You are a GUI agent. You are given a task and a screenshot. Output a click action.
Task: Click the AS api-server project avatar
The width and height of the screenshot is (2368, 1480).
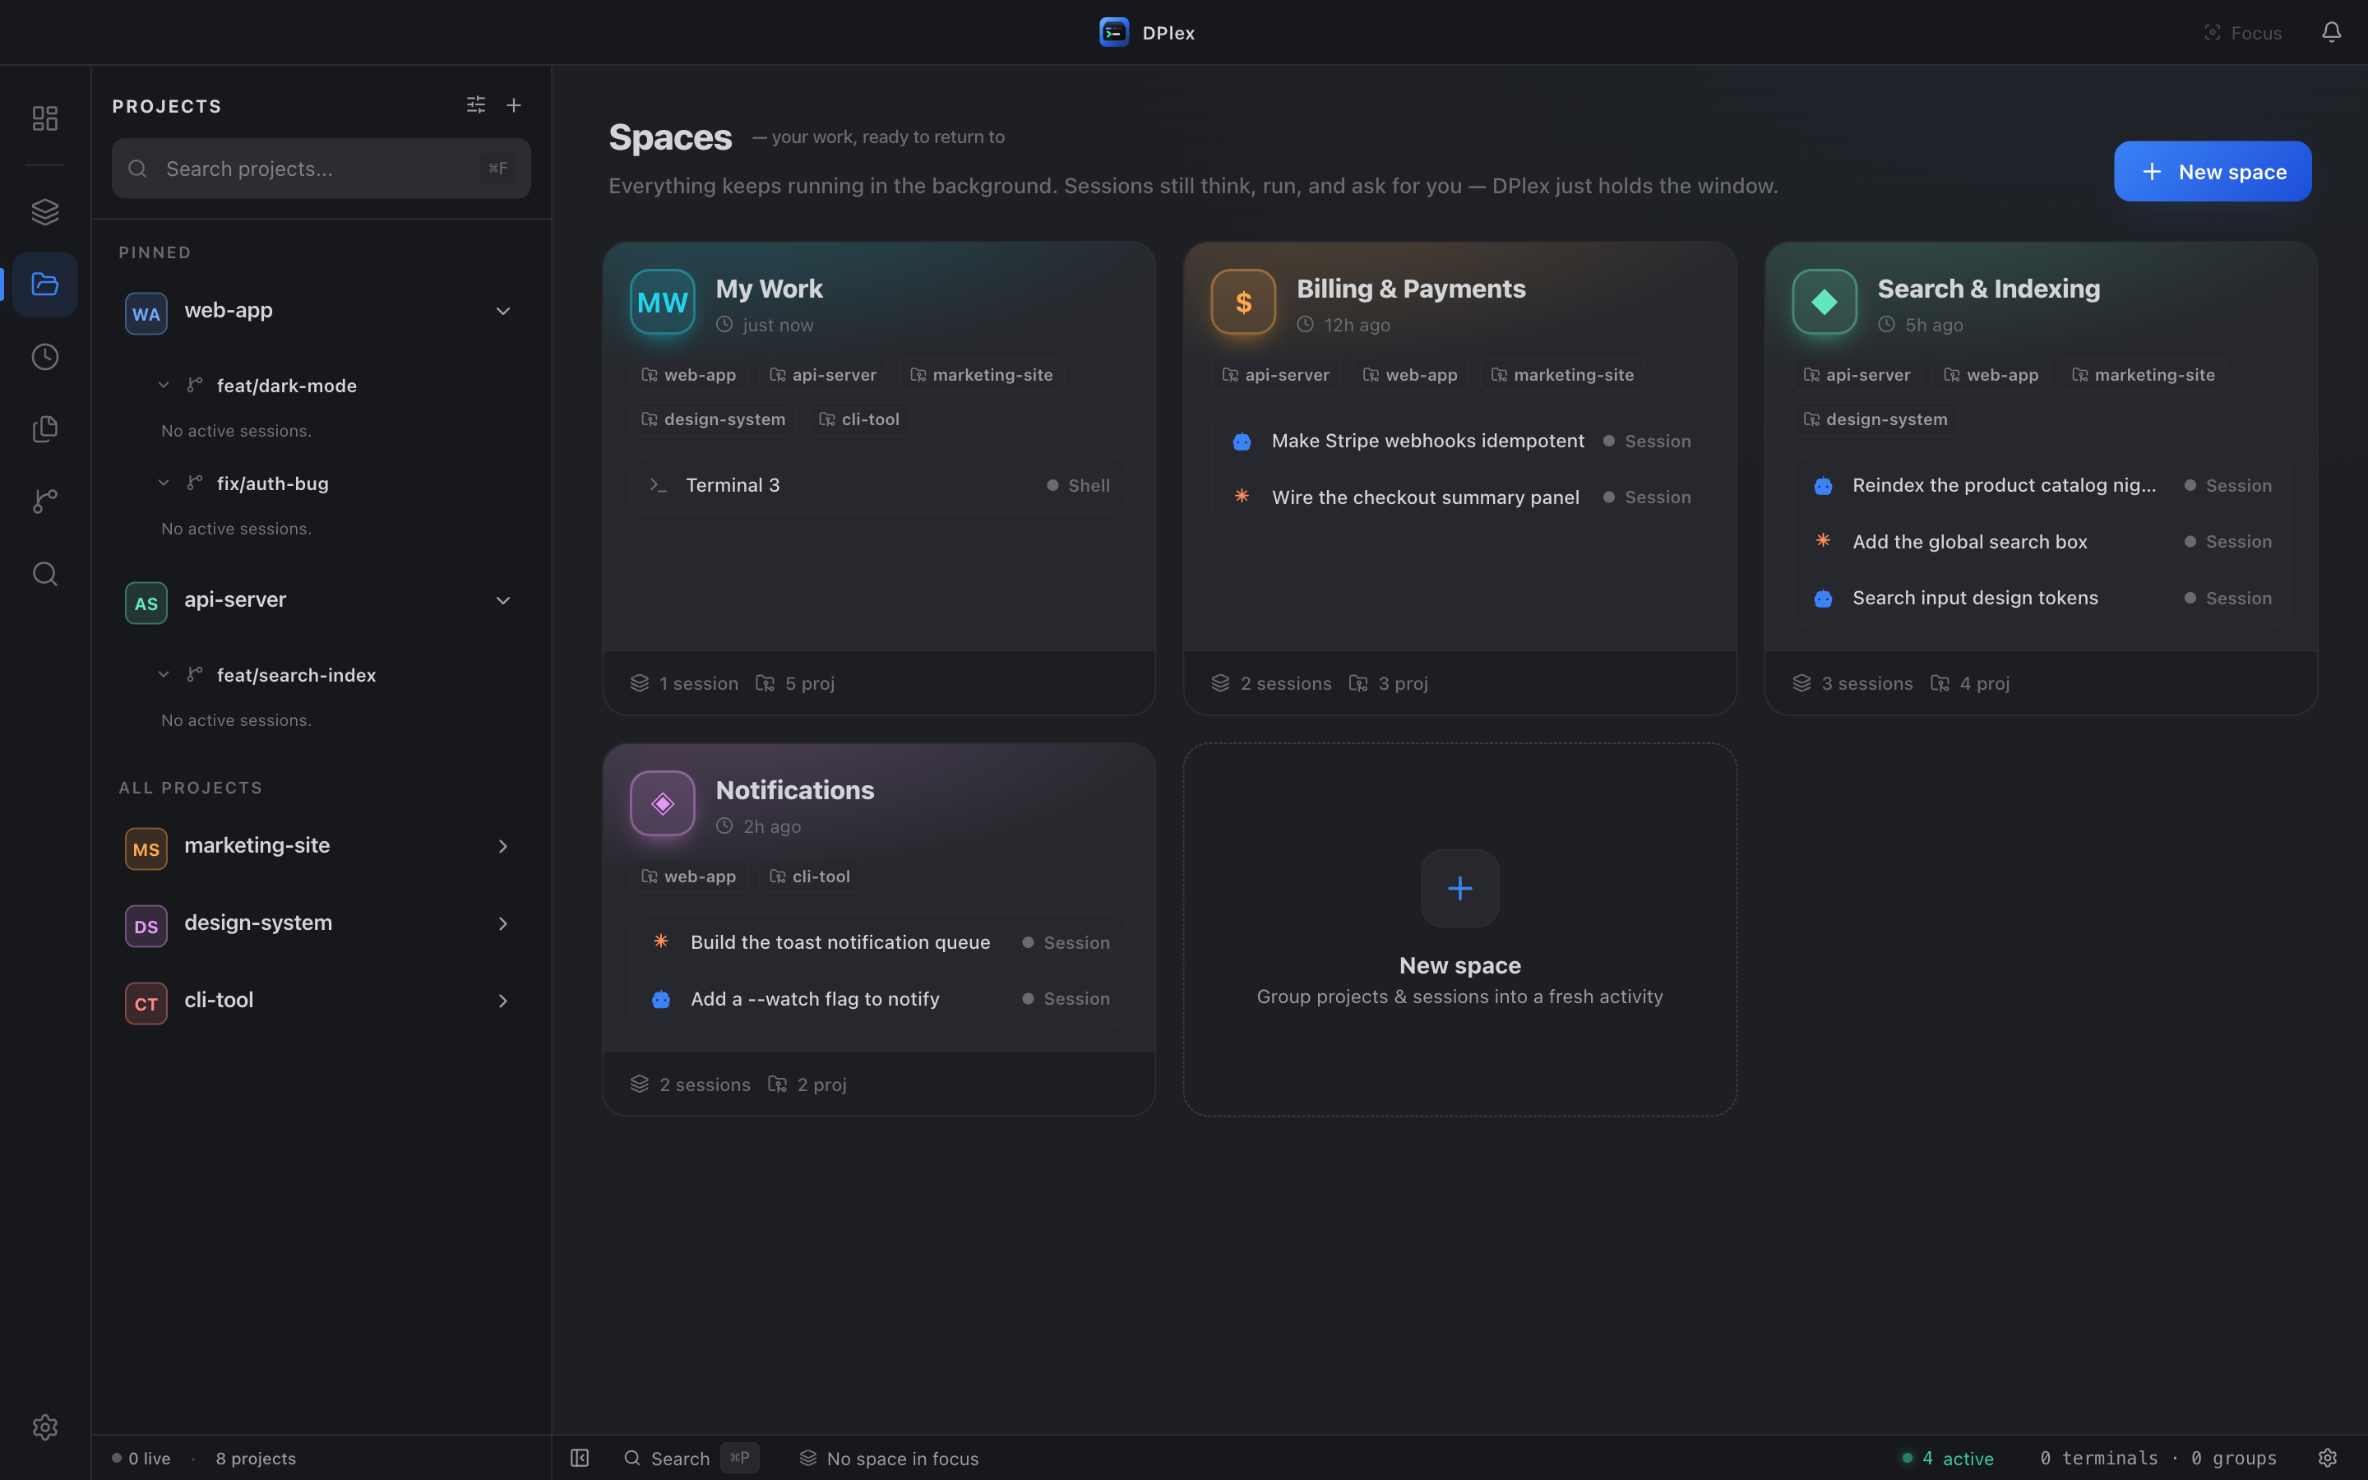[146, 603]
